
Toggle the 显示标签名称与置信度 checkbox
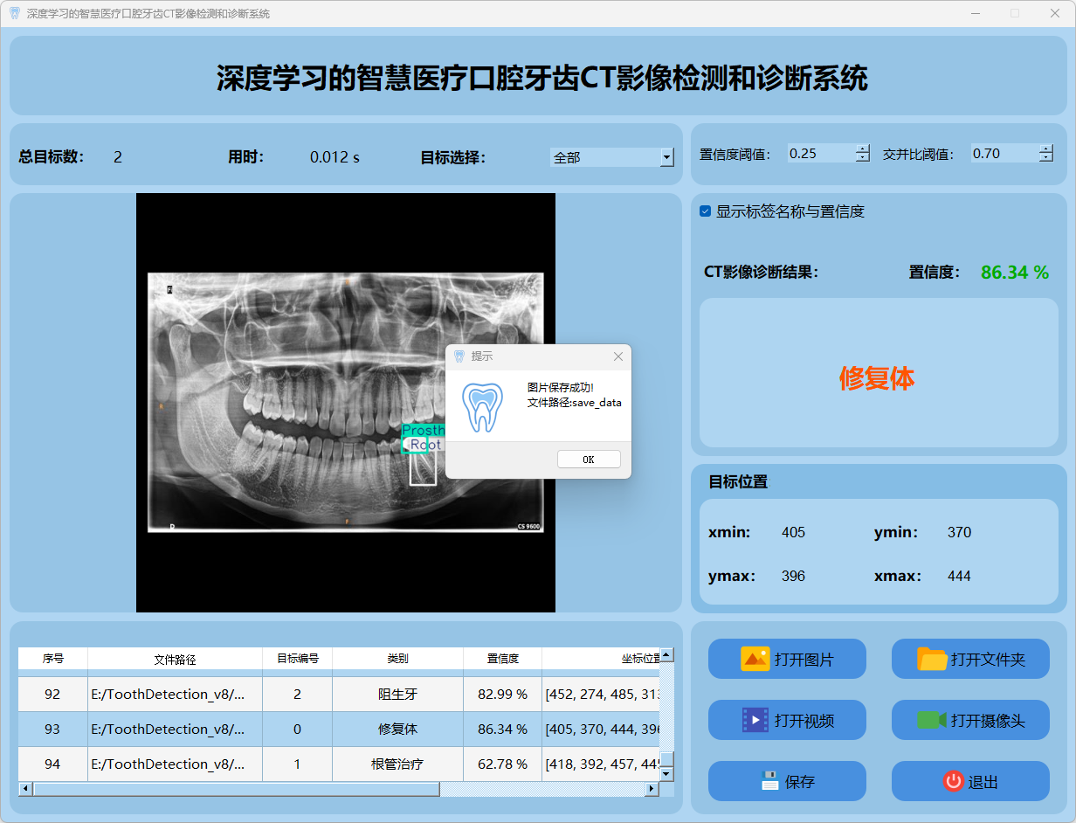[706, 211]
